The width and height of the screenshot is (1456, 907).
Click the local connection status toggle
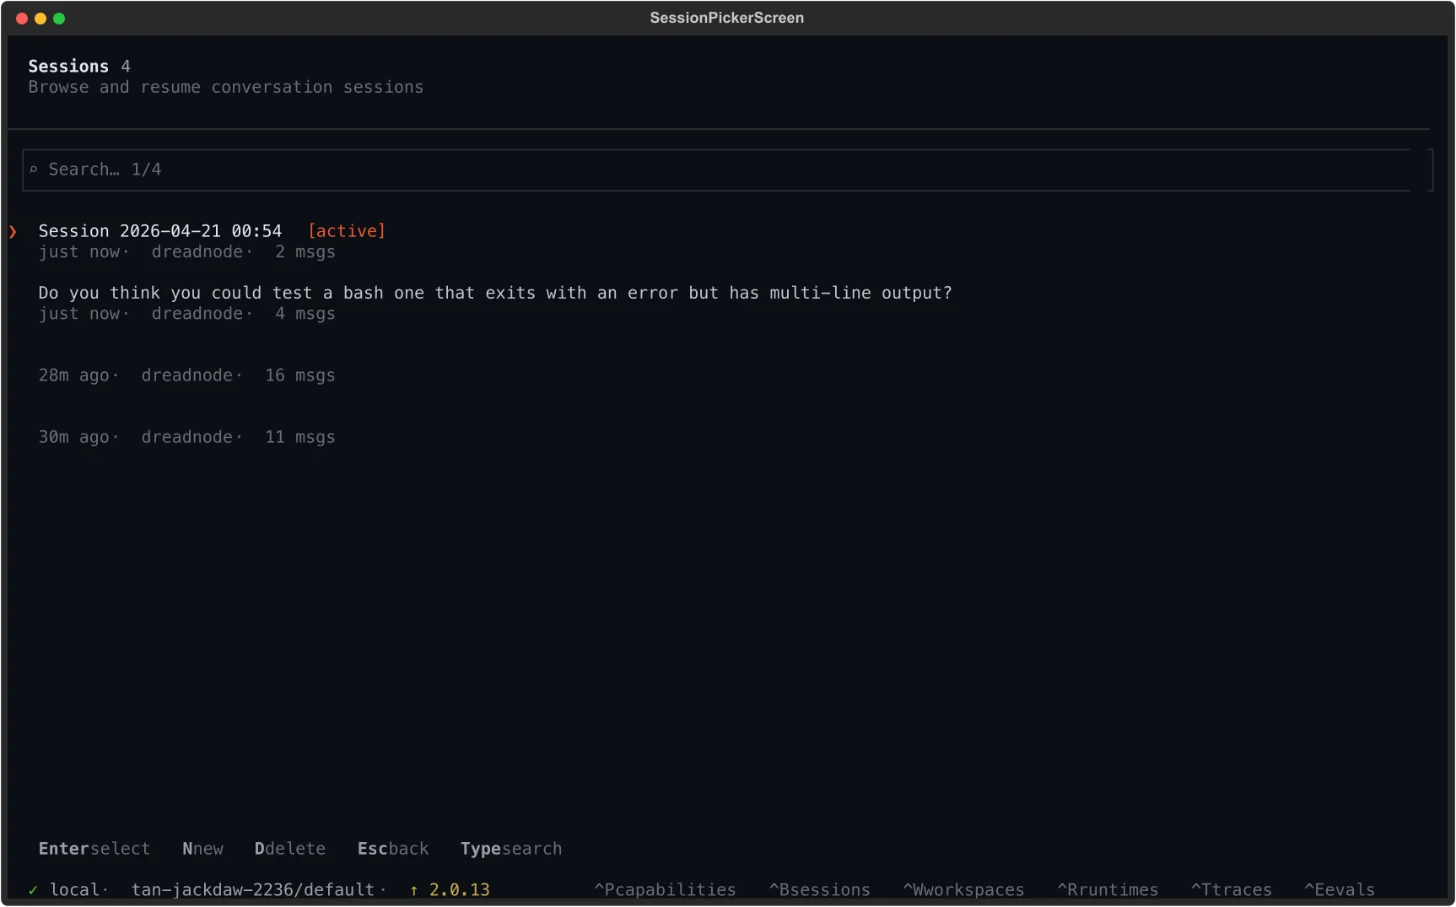[x=77, y=889]
